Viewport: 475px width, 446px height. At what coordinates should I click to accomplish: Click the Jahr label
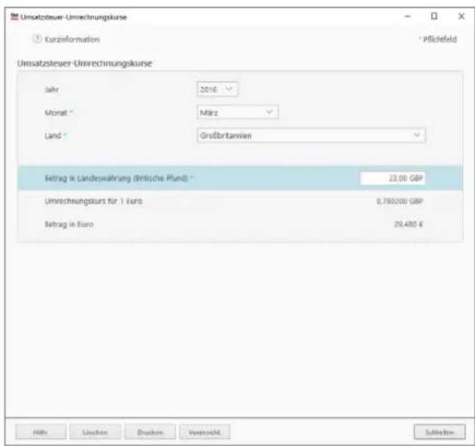click(52, 90)
